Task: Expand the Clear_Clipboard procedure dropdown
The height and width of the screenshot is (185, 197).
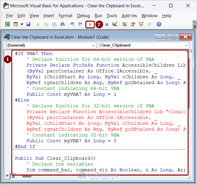Action: (186, 45)
